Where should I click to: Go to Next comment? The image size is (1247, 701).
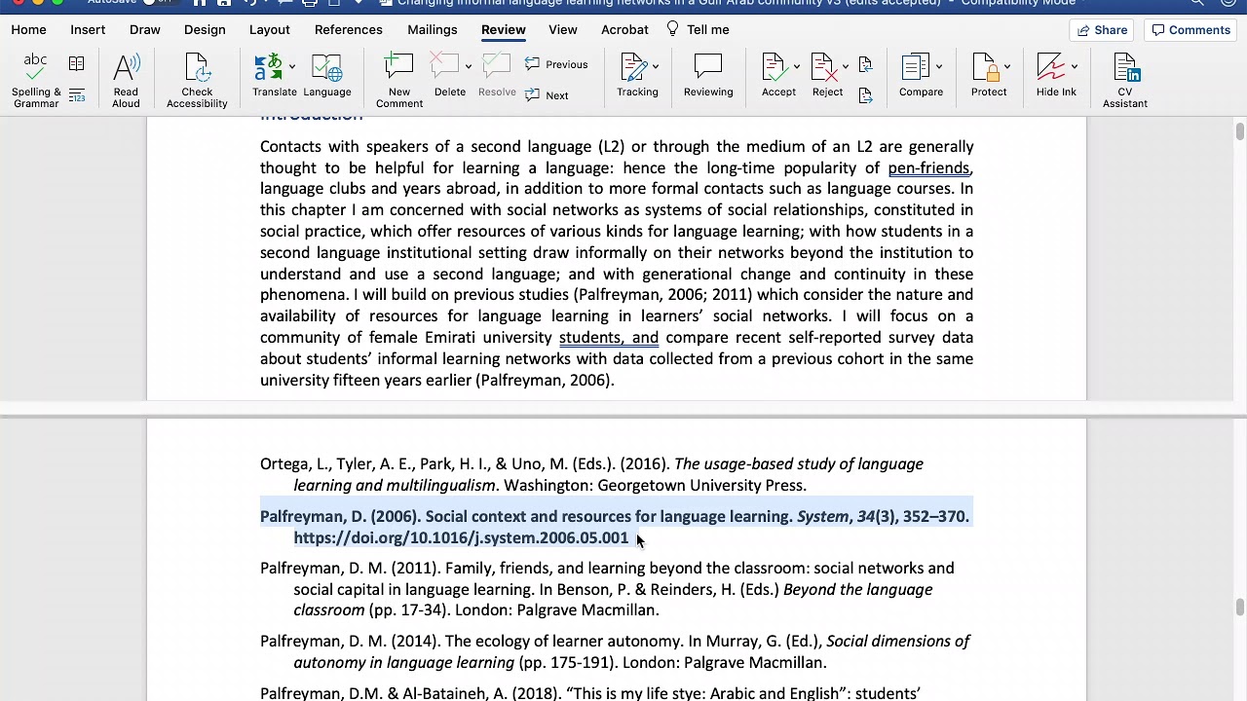tap(547, 95)
